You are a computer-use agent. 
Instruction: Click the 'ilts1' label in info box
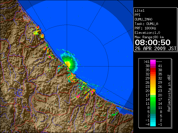(x=140, y=11)
